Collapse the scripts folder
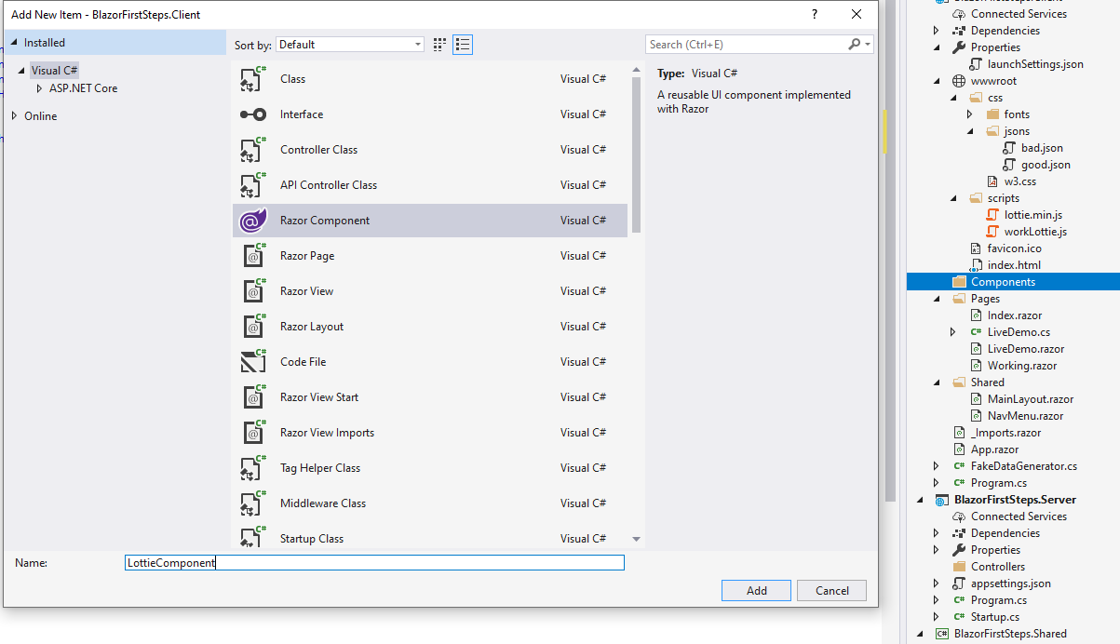This screenshot has height=644, width=1120. 952,198
